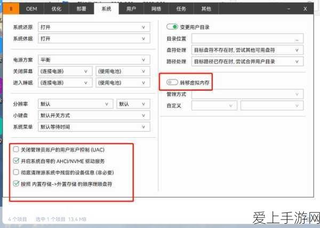Enable the 转移虚拟内存 switch

[172, 82]
